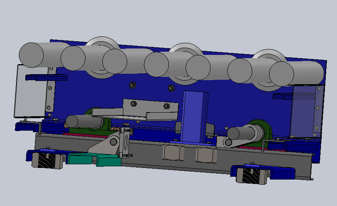Select the short gray shaft on the left

pos(84,121)
